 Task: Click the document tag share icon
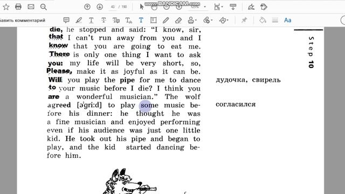[264, 7]
